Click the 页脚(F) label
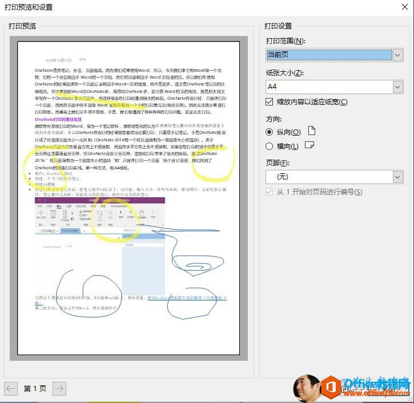The image size is (414, 403). tap(278, 162)
